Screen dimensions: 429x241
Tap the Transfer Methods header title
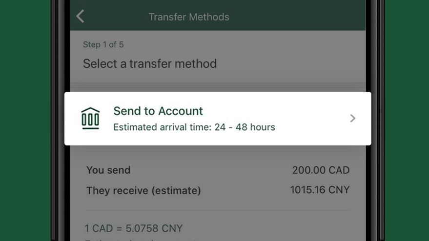coord(189,17)
